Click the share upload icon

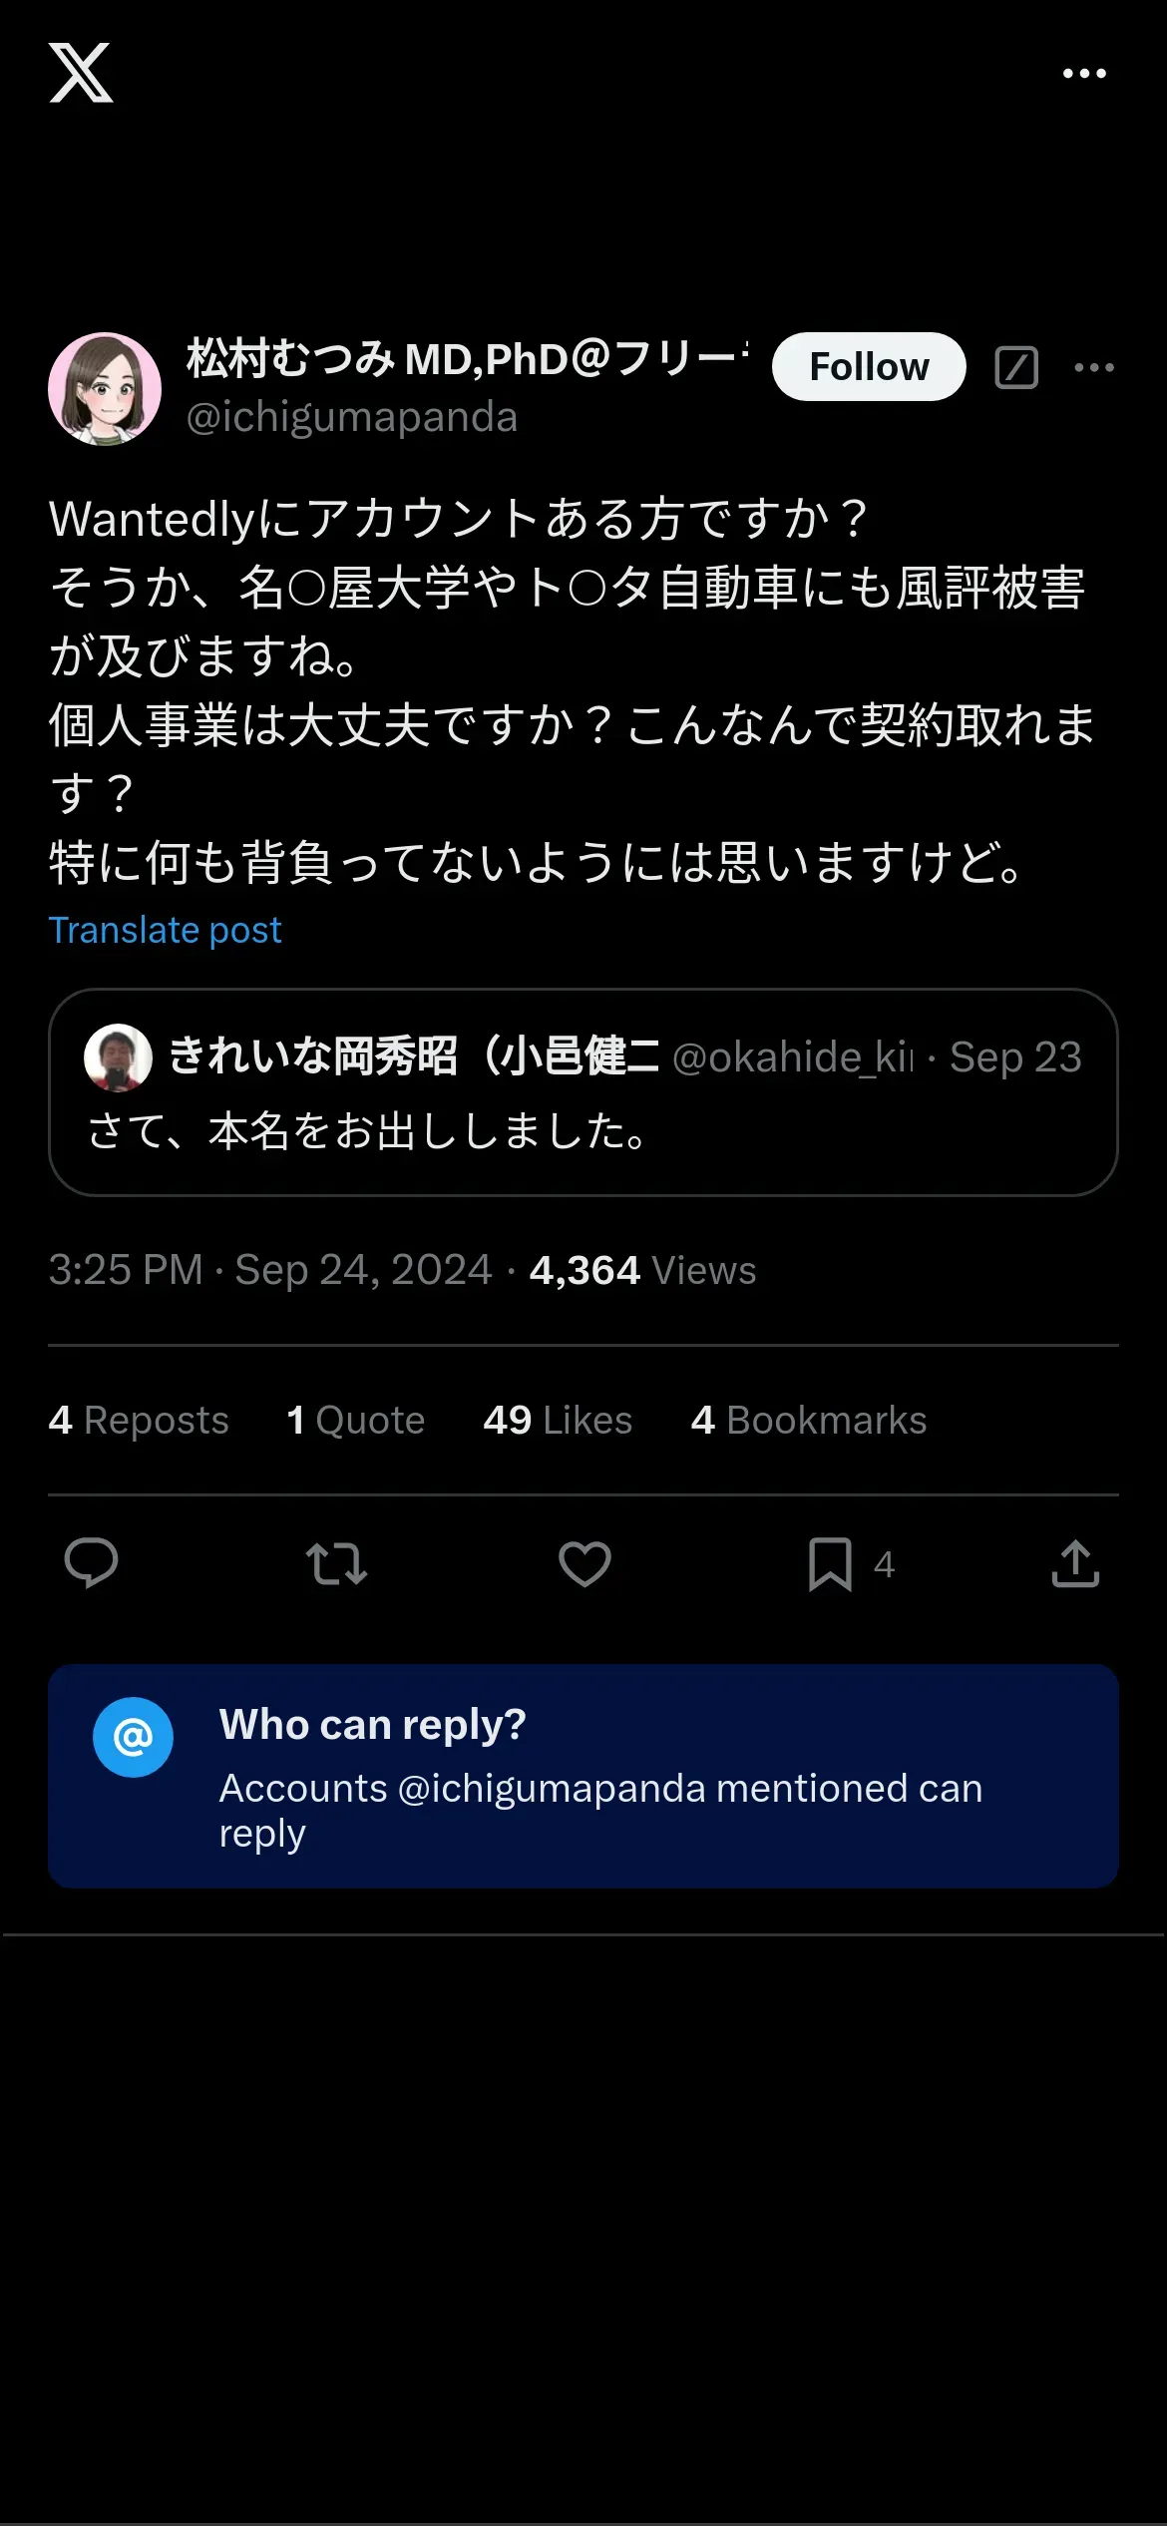1075,1563
